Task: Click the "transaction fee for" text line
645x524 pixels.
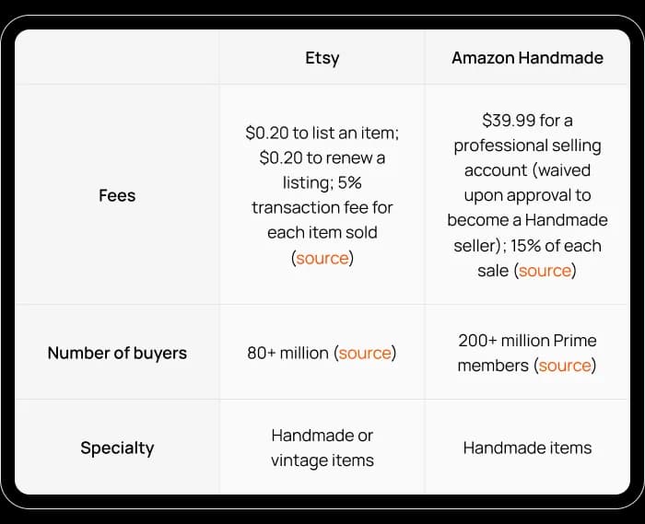Action: click(322, 208)
